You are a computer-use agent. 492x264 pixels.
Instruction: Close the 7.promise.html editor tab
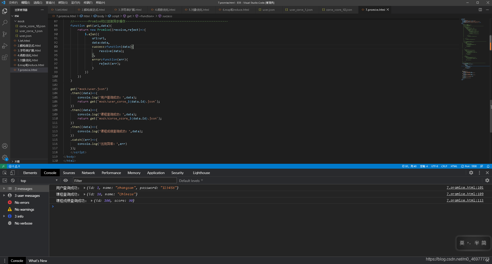coord(388,10)
